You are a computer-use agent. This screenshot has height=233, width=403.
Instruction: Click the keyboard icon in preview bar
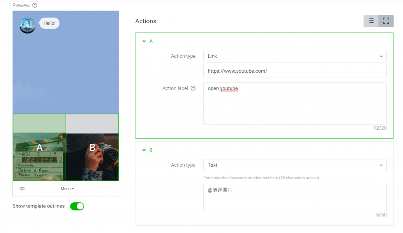(22, 189)
